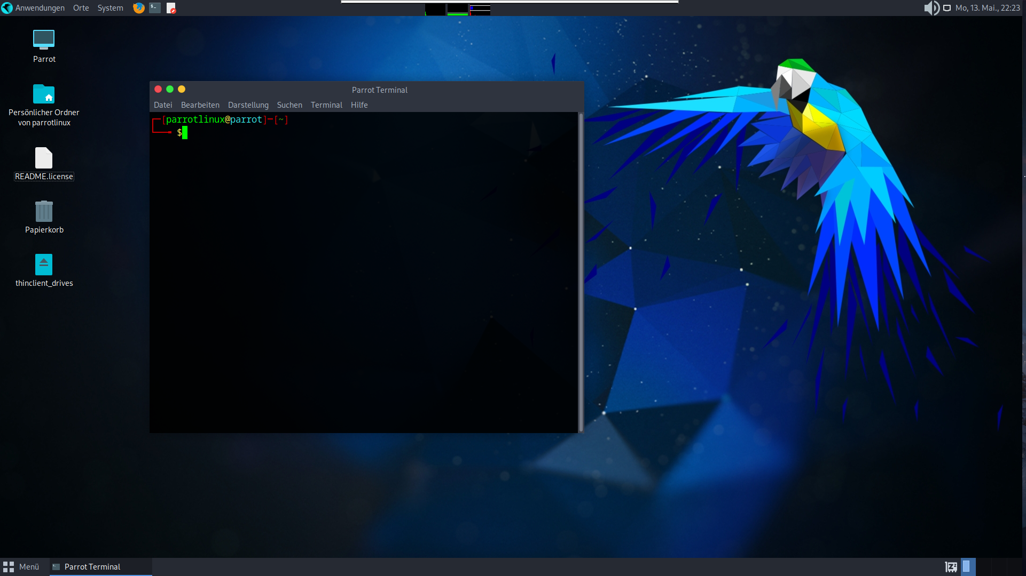Open the clock calendar Mo, 13. Mai., 22:23

coord(988,8)
